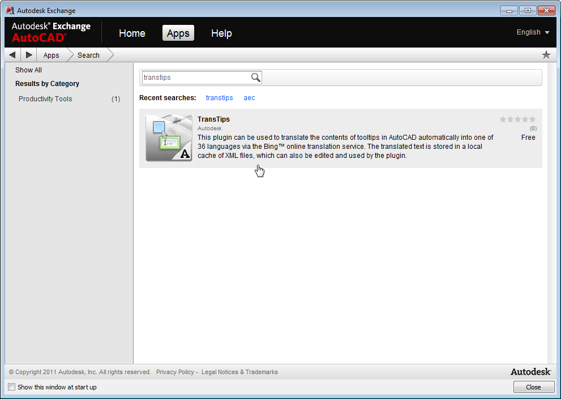The width and height of the screenshot is (561, 399).
Task: Click the forward navigation arrow
Action: [29, 55]
